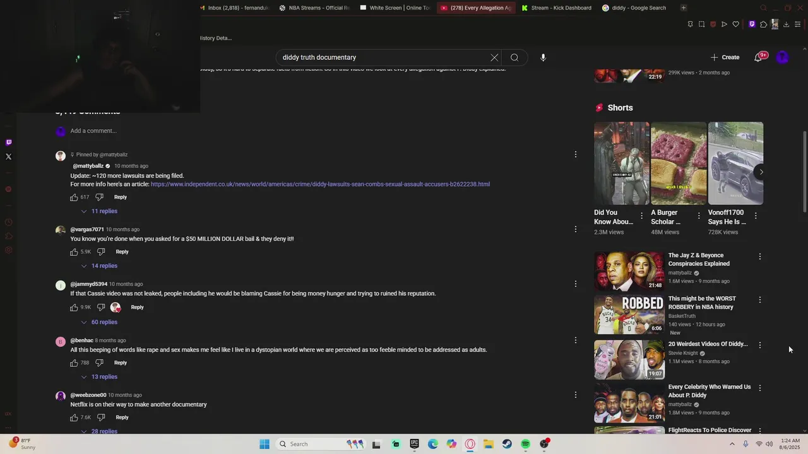Open X (Twitter) in the browser sidebar
The height and width of the screenshot is (454, 808).
[8, 156]
